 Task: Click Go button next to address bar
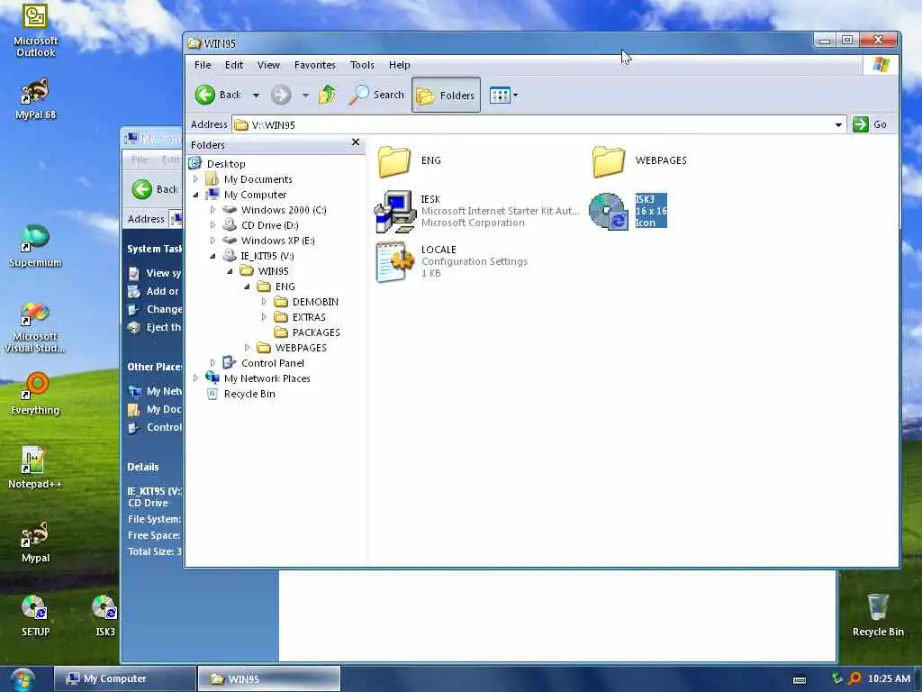(870, 124)
